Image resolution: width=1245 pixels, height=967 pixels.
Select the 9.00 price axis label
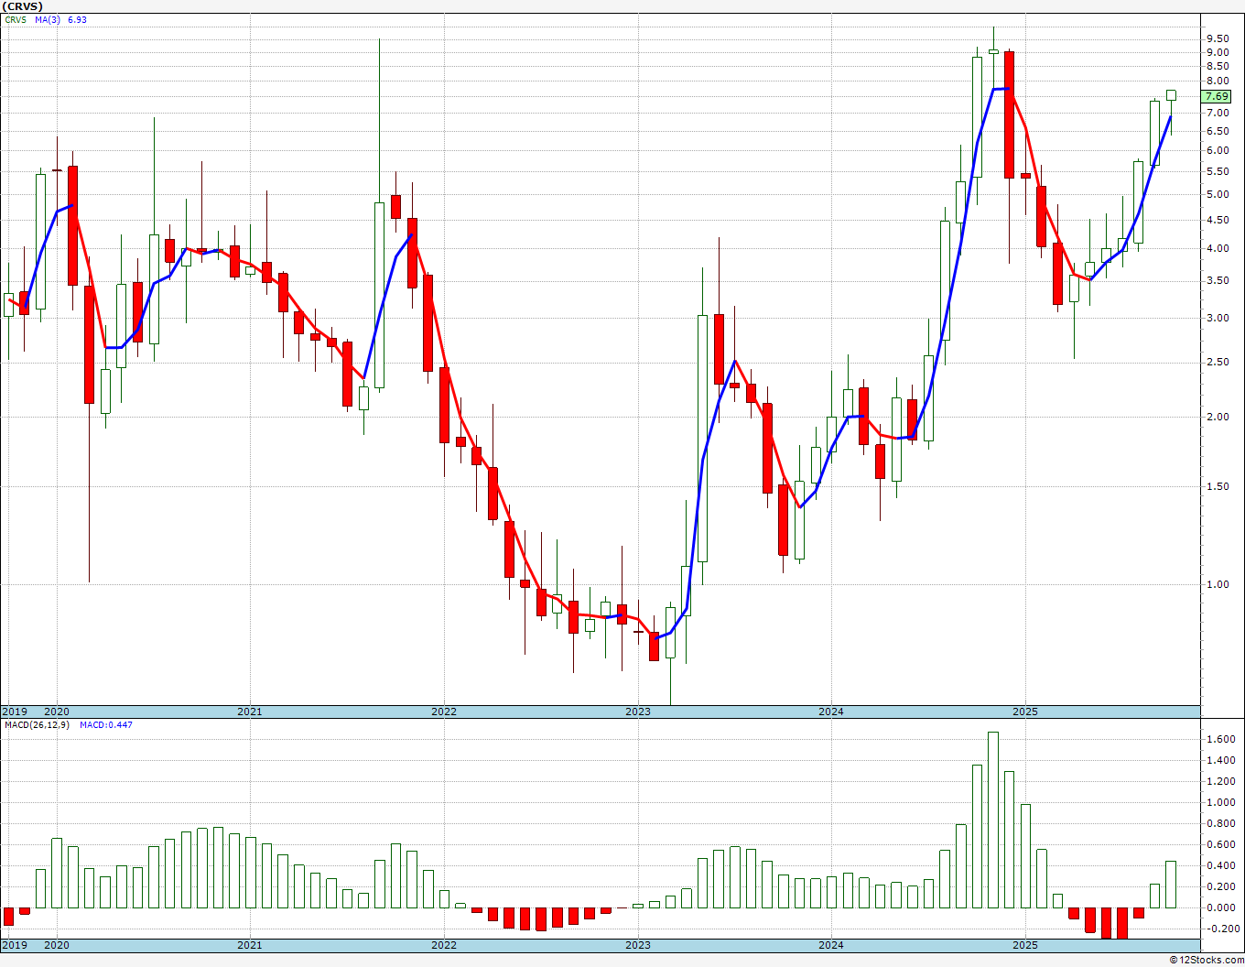coord(1217,52)
